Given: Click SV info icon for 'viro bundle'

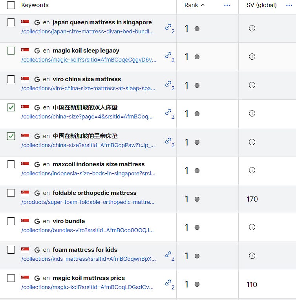Looking at the screenshot, I should [x=252, y=227].
